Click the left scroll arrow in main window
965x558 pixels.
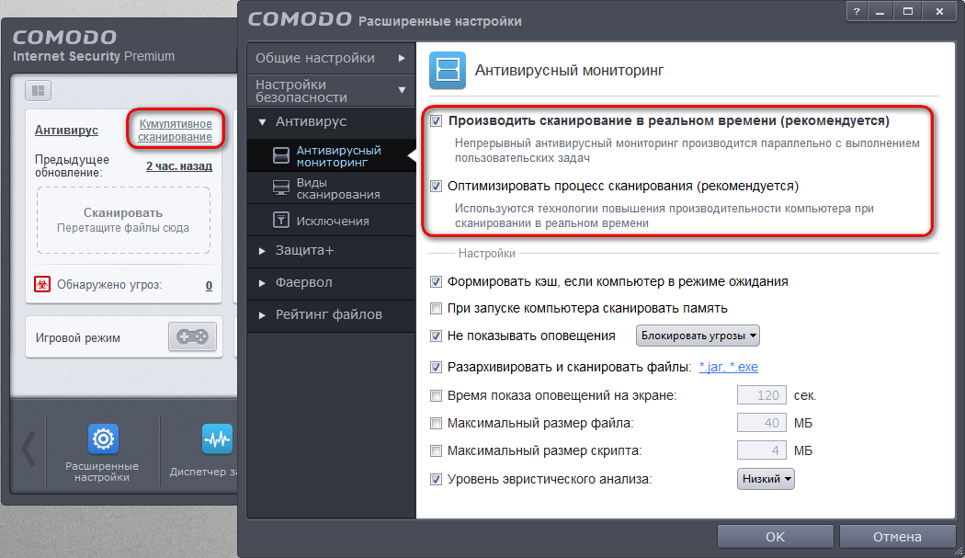tap(28, 448)
